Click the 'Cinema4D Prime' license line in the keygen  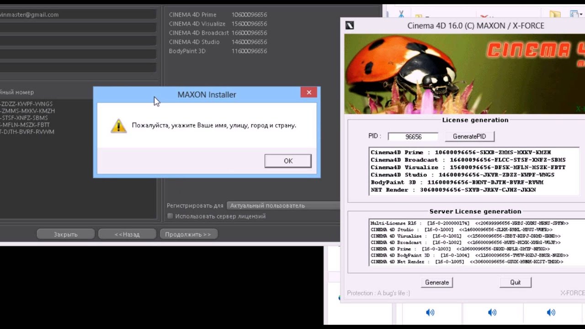(461, 153)
